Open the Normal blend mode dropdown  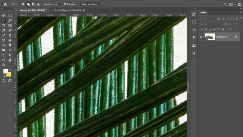(x=211, y=24)
